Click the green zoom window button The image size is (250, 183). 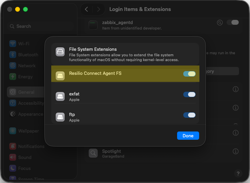(25, 9)
